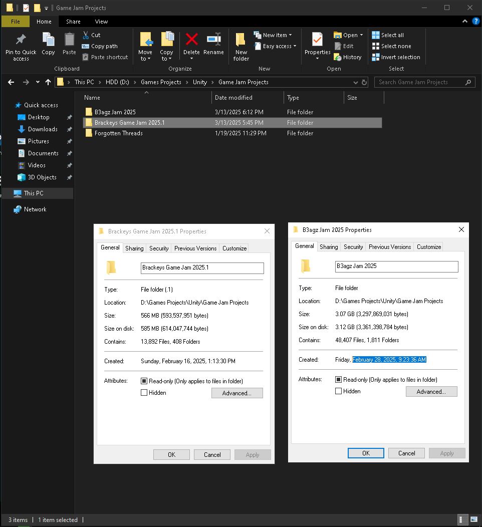Open the Easy access dropdown

click(295, 46)
